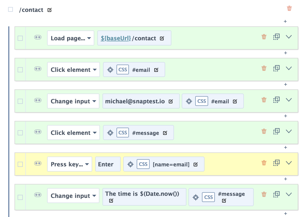Open the Load page action dropdown

71,38
